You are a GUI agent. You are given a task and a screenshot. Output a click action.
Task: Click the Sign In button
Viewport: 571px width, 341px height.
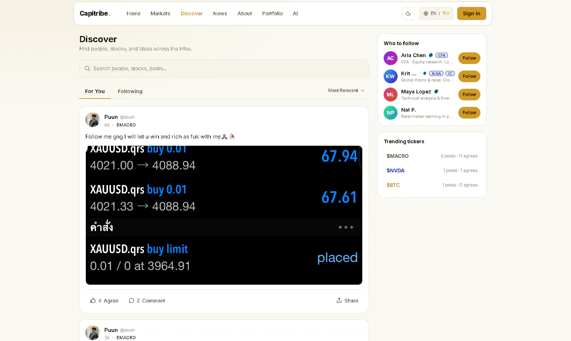point(471,13)
